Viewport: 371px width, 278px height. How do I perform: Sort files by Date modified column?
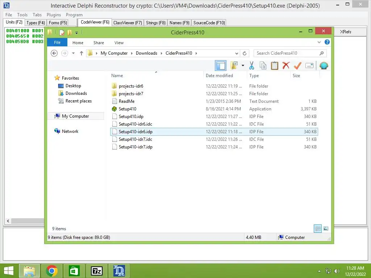click(225, 75)
